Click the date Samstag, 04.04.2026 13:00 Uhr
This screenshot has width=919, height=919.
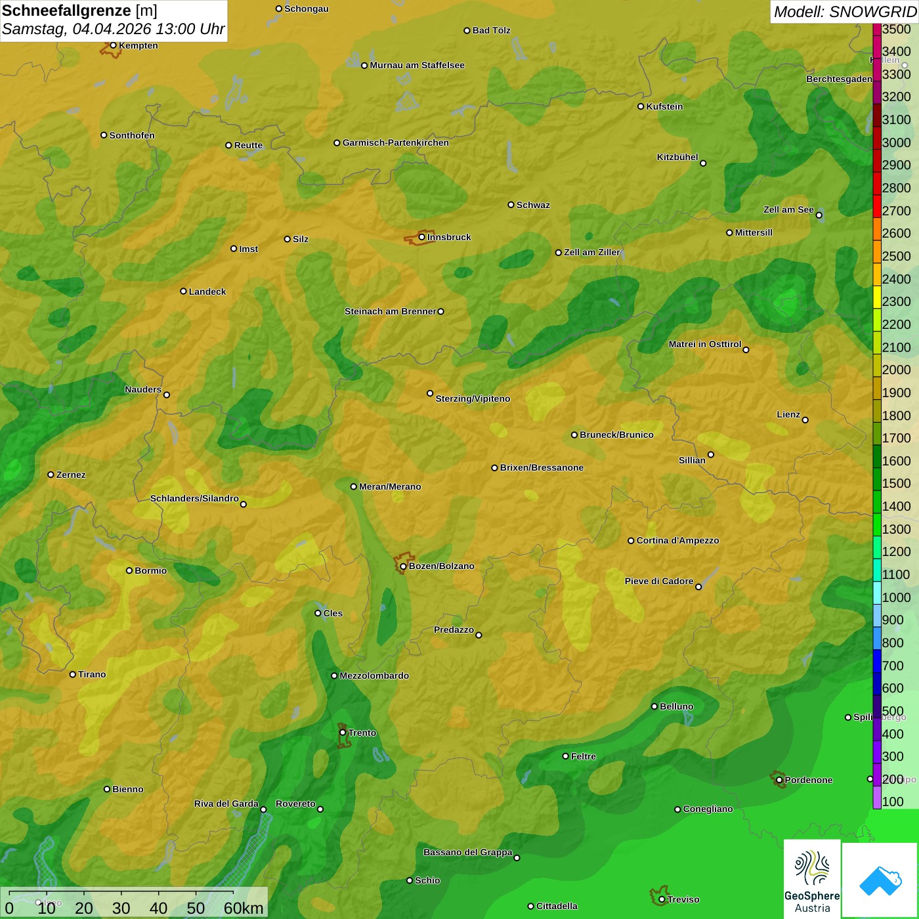click(x=113, y=29)
